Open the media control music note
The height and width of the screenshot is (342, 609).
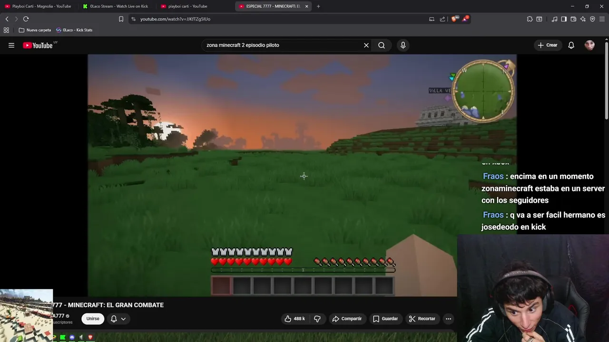point(554,19)
